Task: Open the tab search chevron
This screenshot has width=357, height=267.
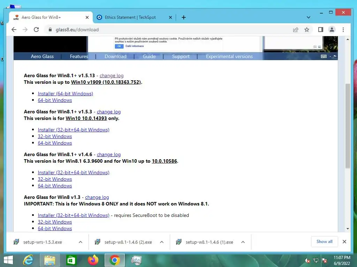Action: [309, 17]
